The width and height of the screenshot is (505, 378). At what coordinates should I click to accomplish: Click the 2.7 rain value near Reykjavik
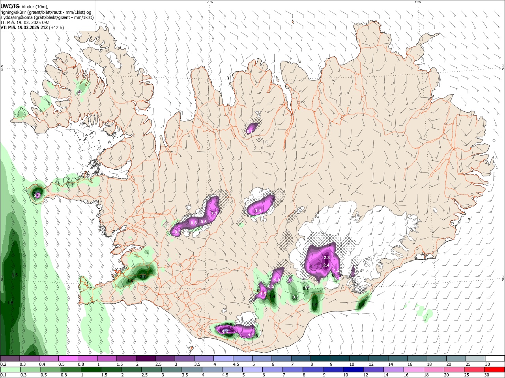pos(143,277)
